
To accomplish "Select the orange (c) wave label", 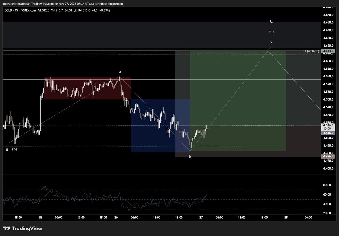I will (x=271, y=31).
